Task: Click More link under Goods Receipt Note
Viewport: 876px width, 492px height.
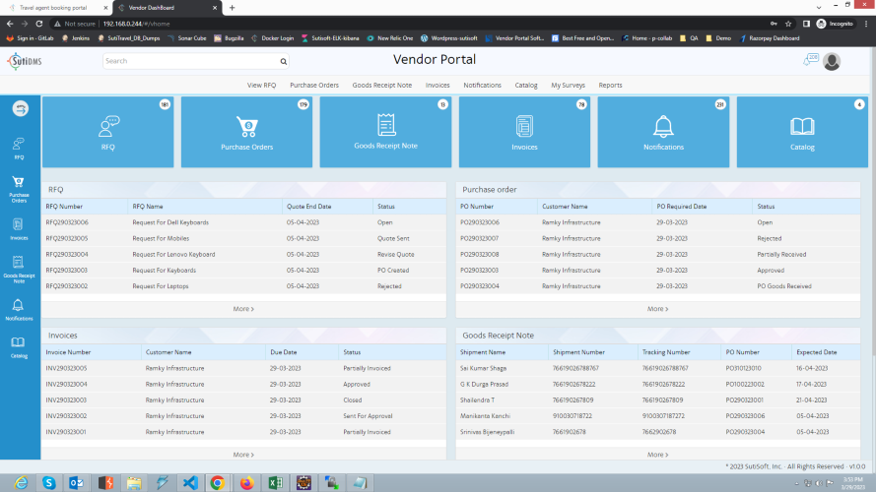Action: coord(657,455)
